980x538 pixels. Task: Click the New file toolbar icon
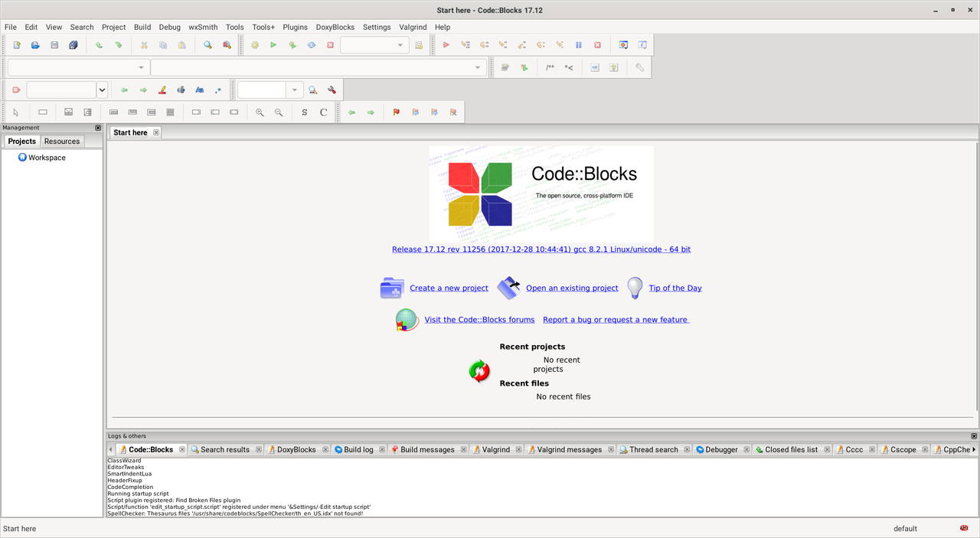(x=17, y=45)
